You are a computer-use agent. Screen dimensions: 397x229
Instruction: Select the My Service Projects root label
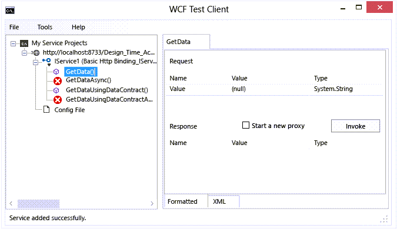pyautogui.click(x=59, y=43)
